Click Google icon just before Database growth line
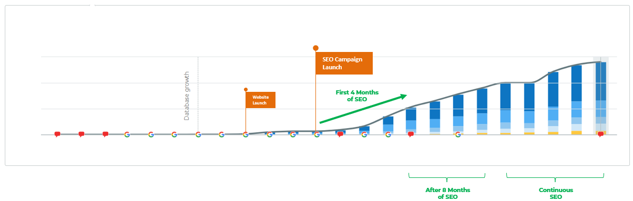The height and width of the screenshot is (201, 633). point(174,134)
